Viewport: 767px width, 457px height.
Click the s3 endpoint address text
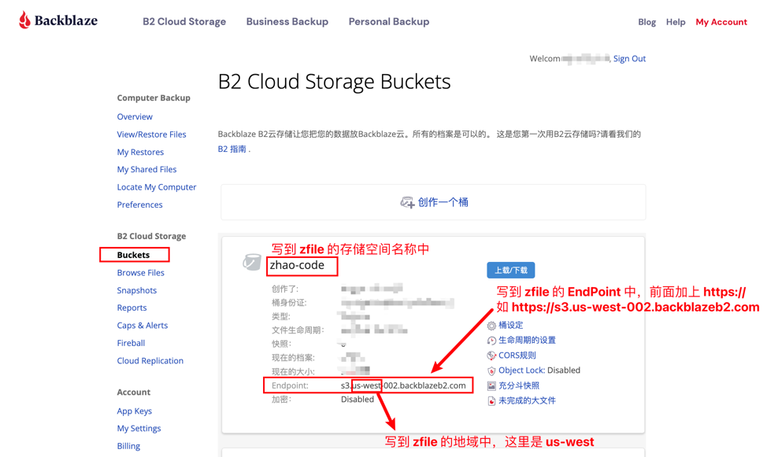click(x=403, y=385)
